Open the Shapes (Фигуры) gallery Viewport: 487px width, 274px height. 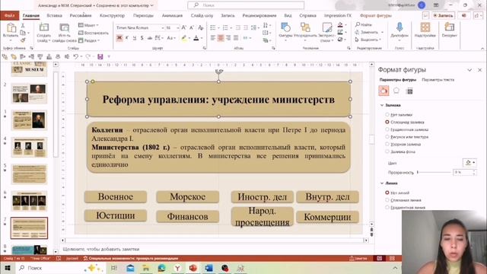pyautogui.click(x=285, y=28)
